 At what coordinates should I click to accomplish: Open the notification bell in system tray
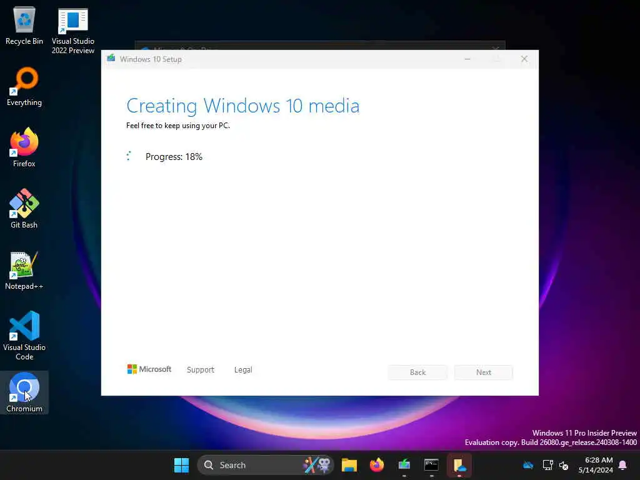click(623, 465)
